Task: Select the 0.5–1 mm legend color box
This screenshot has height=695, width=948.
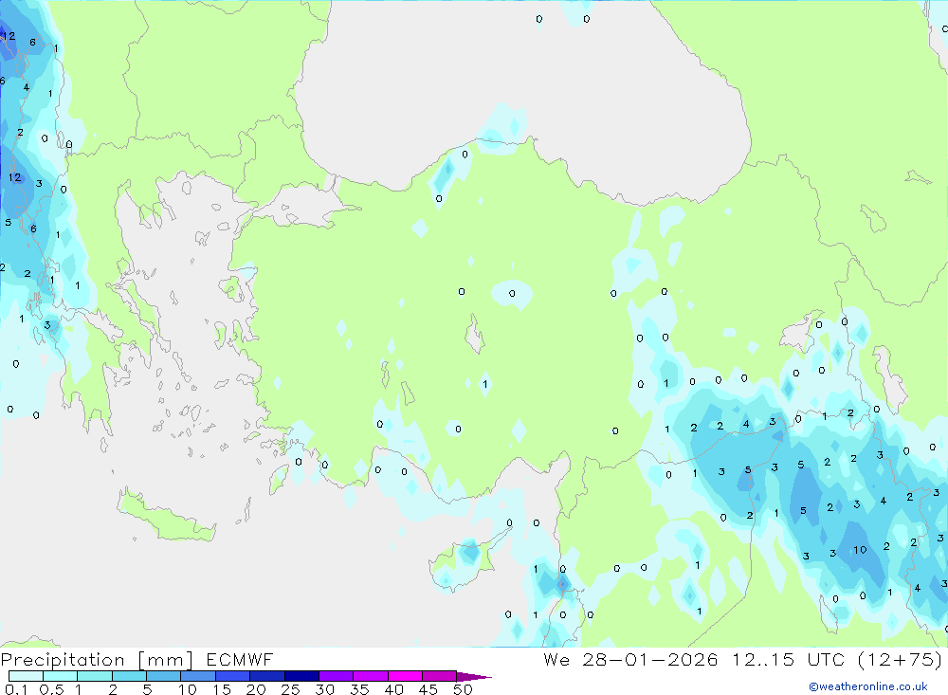Action: 61,676
